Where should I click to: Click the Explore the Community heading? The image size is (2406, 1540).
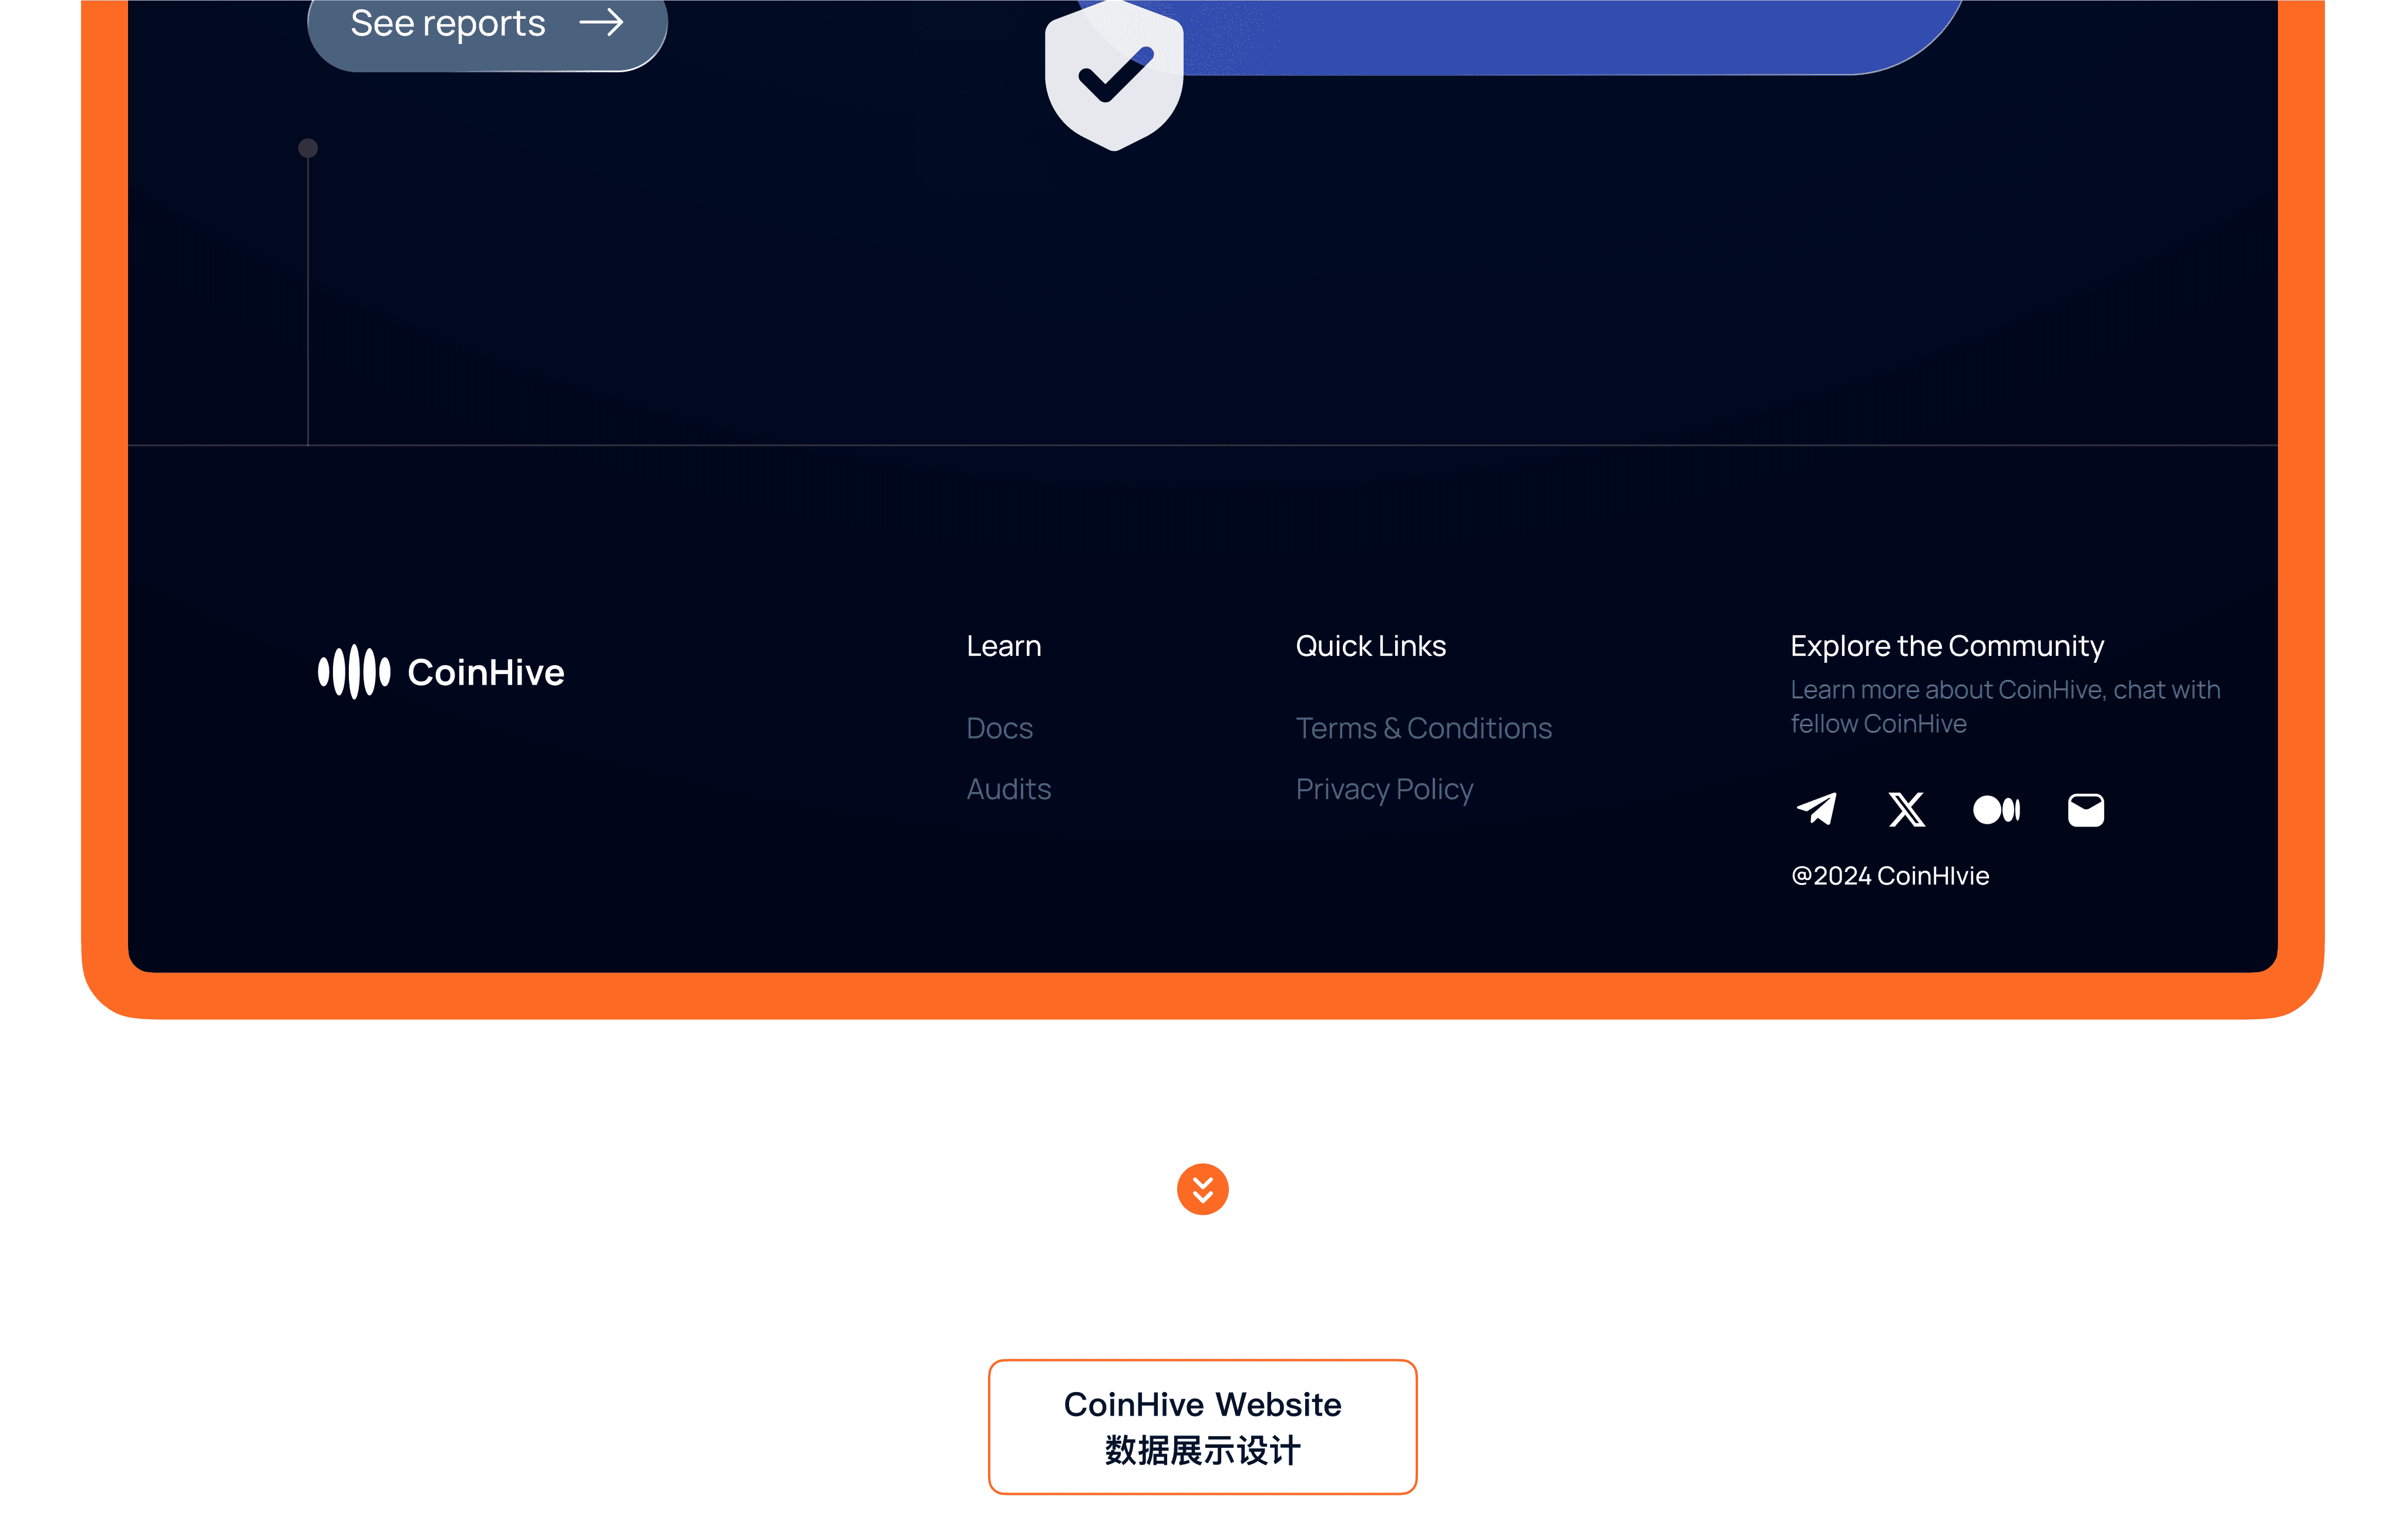(1947, 646)
